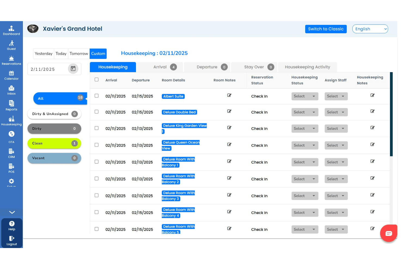Open the CRM sidebar icon
The height and width of the screenshot is (269, 403).
(x=11, y=151)
